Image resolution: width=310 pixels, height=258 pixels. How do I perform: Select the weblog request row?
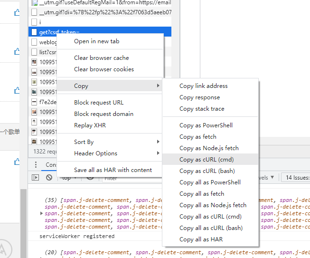click(43, 42)
